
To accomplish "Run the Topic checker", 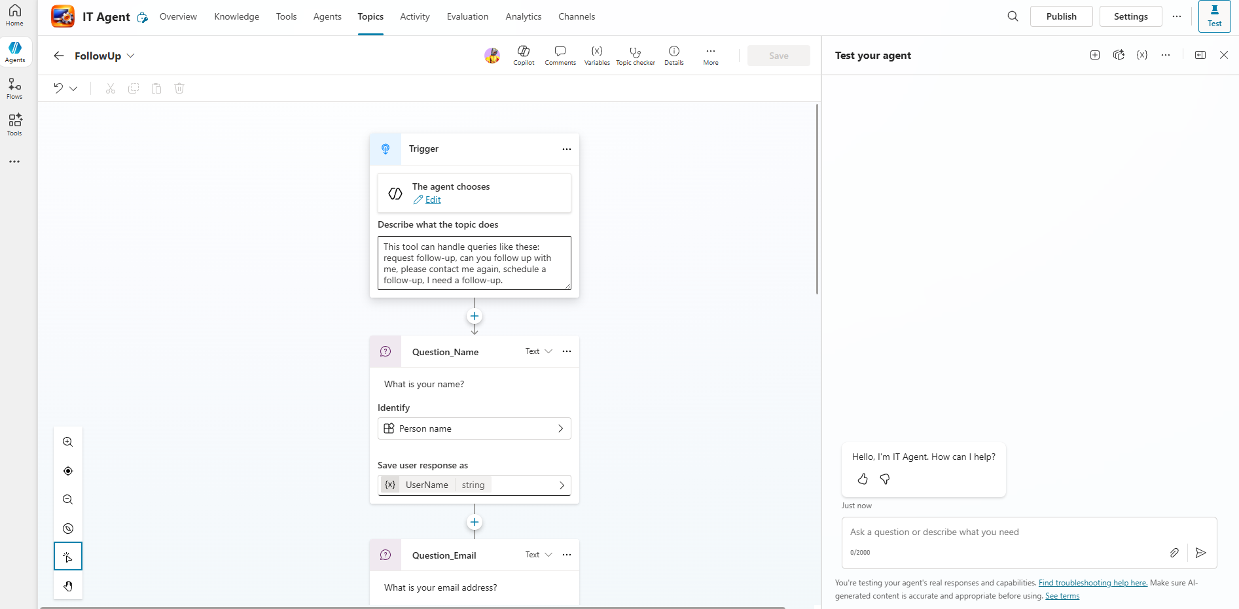I will pyautogui.click(x=635, y=55).
